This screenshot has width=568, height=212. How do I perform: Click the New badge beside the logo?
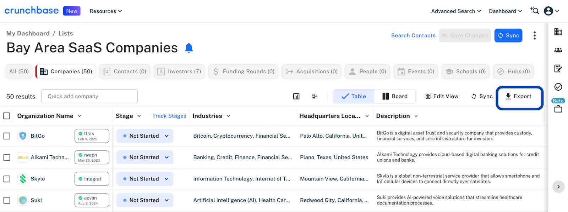pos(72,11)
